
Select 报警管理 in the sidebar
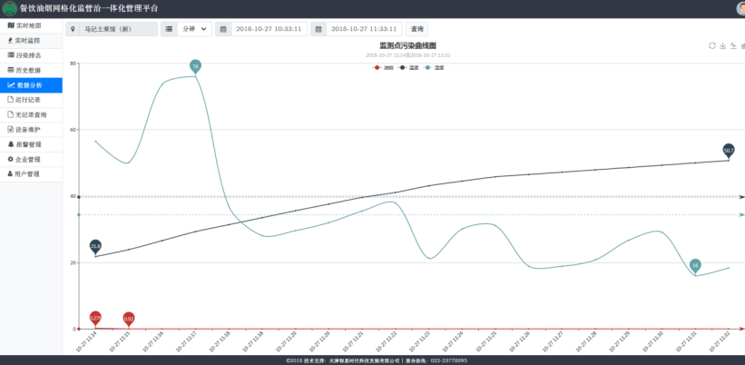point(32,144)
